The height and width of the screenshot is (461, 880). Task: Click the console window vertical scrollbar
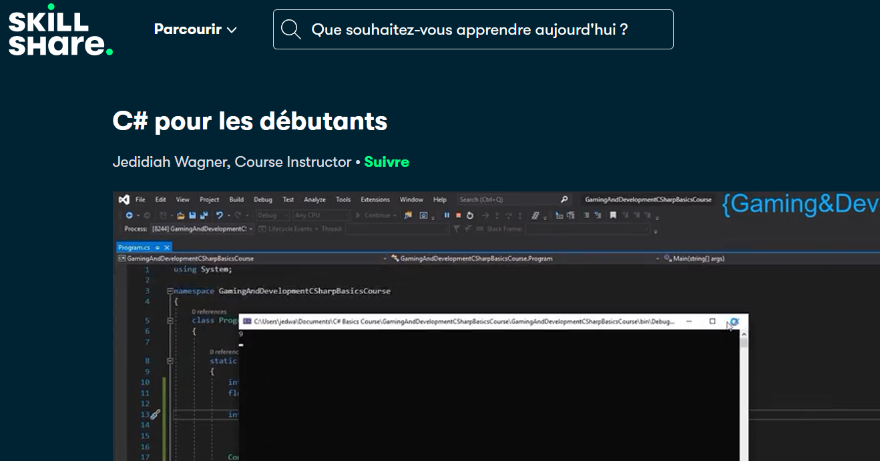[x=744, y=395]
